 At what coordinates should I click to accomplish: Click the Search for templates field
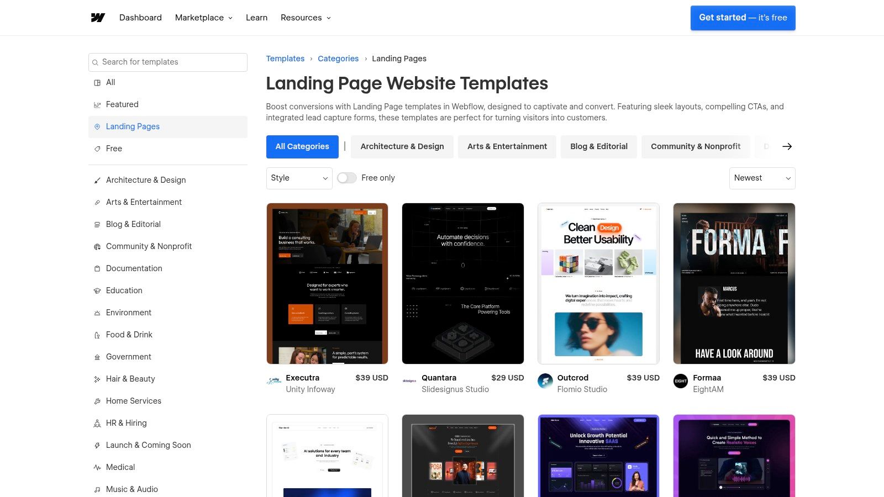tap(168, 62)
